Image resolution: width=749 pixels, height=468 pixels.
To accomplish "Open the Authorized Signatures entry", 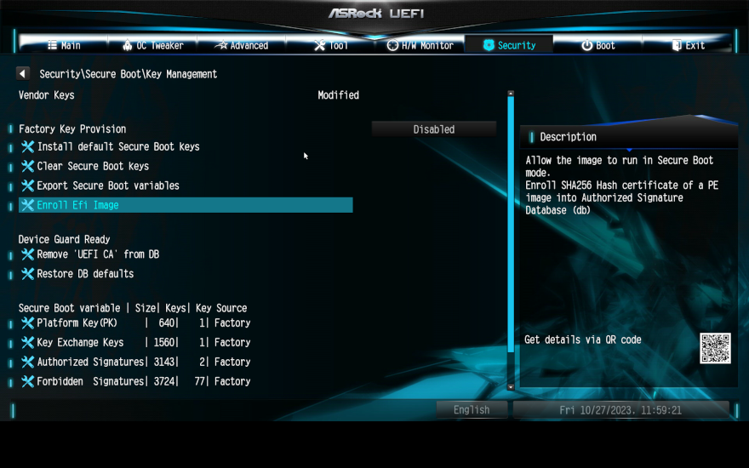I will pos(90,362).
